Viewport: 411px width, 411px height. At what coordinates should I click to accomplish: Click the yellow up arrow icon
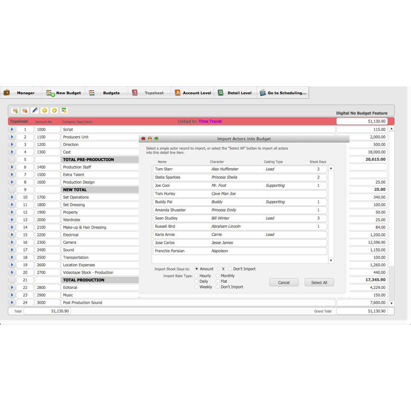(x=44, y=111)
